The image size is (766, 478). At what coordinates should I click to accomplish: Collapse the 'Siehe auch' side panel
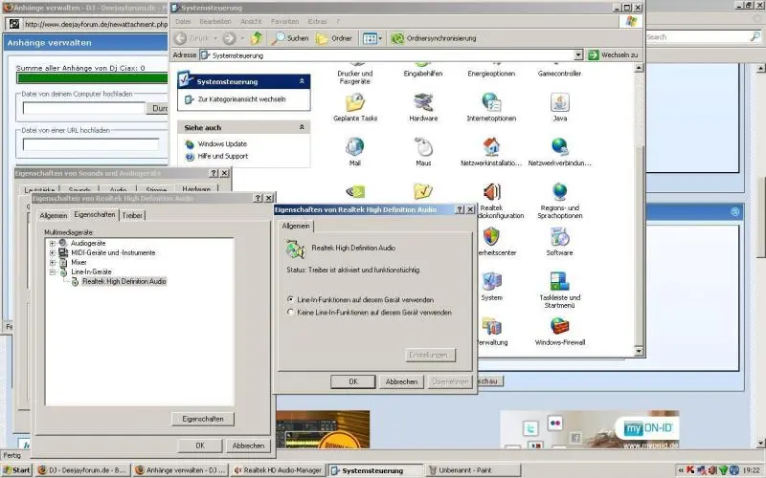(303, 127)
